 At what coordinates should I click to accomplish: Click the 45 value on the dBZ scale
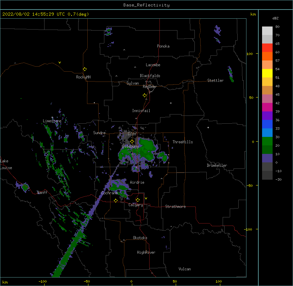click(x=277, y=94)
